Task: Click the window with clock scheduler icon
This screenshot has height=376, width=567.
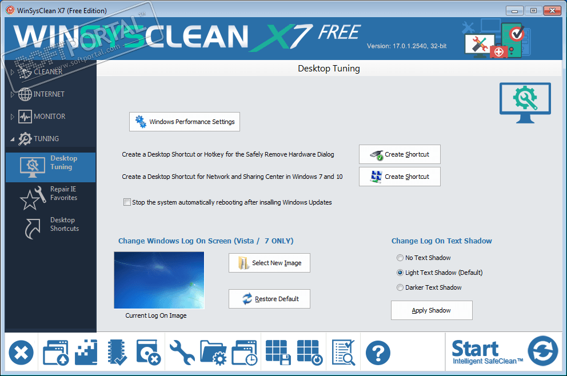Action: pyautogui.click(x=245, y=353)
